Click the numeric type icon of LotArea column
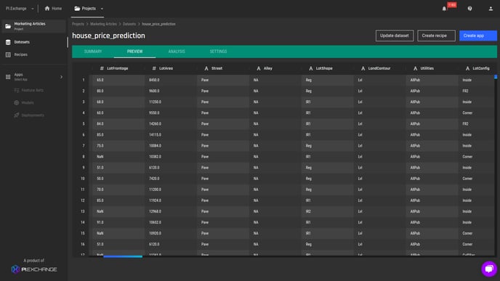 pyautogui.click(x=154, y=68)
